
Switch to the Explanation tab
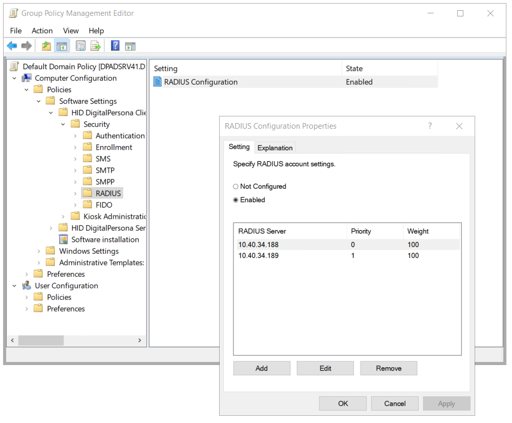coord(275,148)
